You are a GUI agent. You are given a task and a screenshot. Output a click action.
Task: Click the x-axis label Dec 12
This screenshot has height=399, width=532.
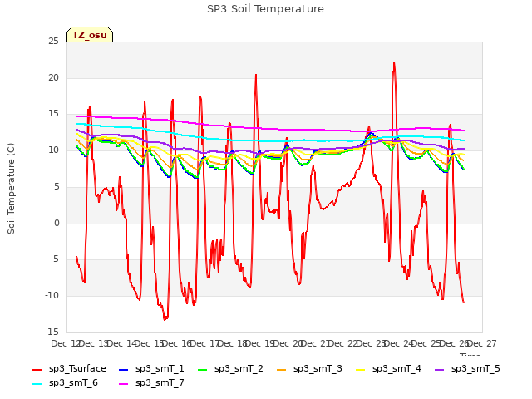(x=65, y=343)
